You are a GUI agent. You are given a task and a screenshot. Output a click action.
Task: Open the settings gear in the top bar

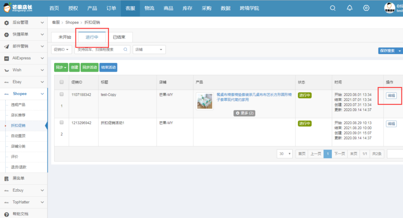tap(366, 8)
